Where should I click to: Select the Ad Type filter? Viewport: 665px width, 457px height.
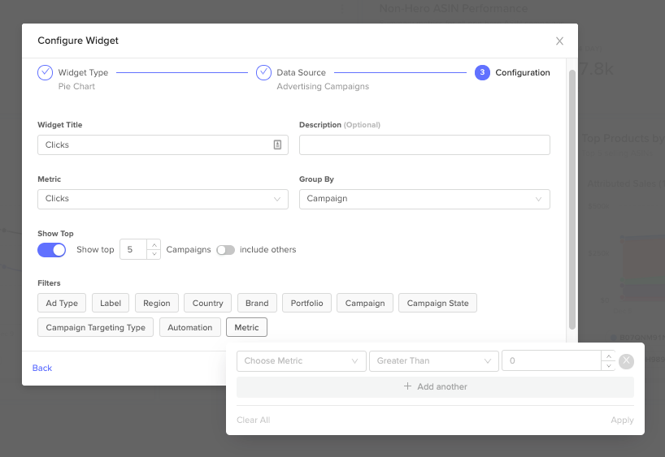(x=62, y=304)
